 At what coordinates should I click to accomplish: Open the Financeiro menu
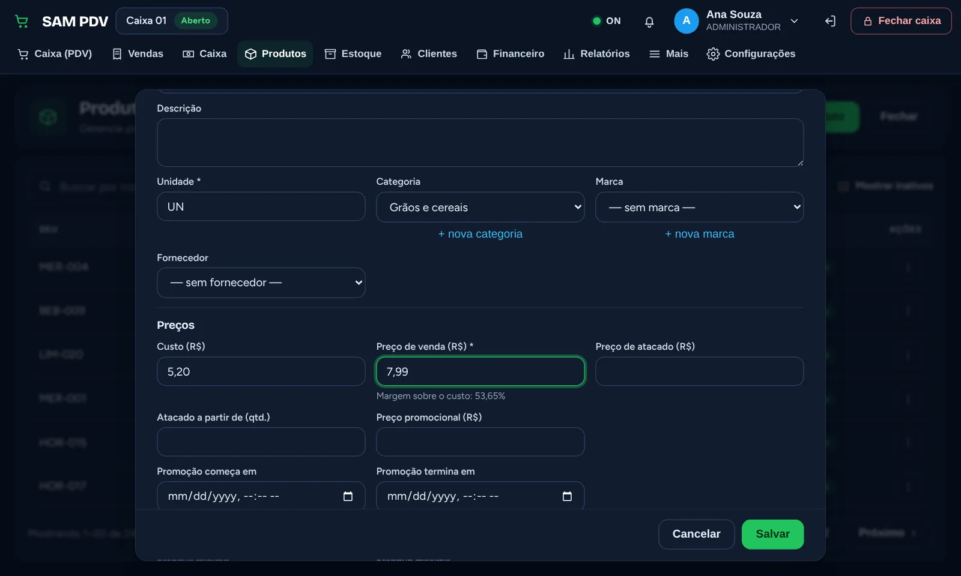tap(511, 54)
